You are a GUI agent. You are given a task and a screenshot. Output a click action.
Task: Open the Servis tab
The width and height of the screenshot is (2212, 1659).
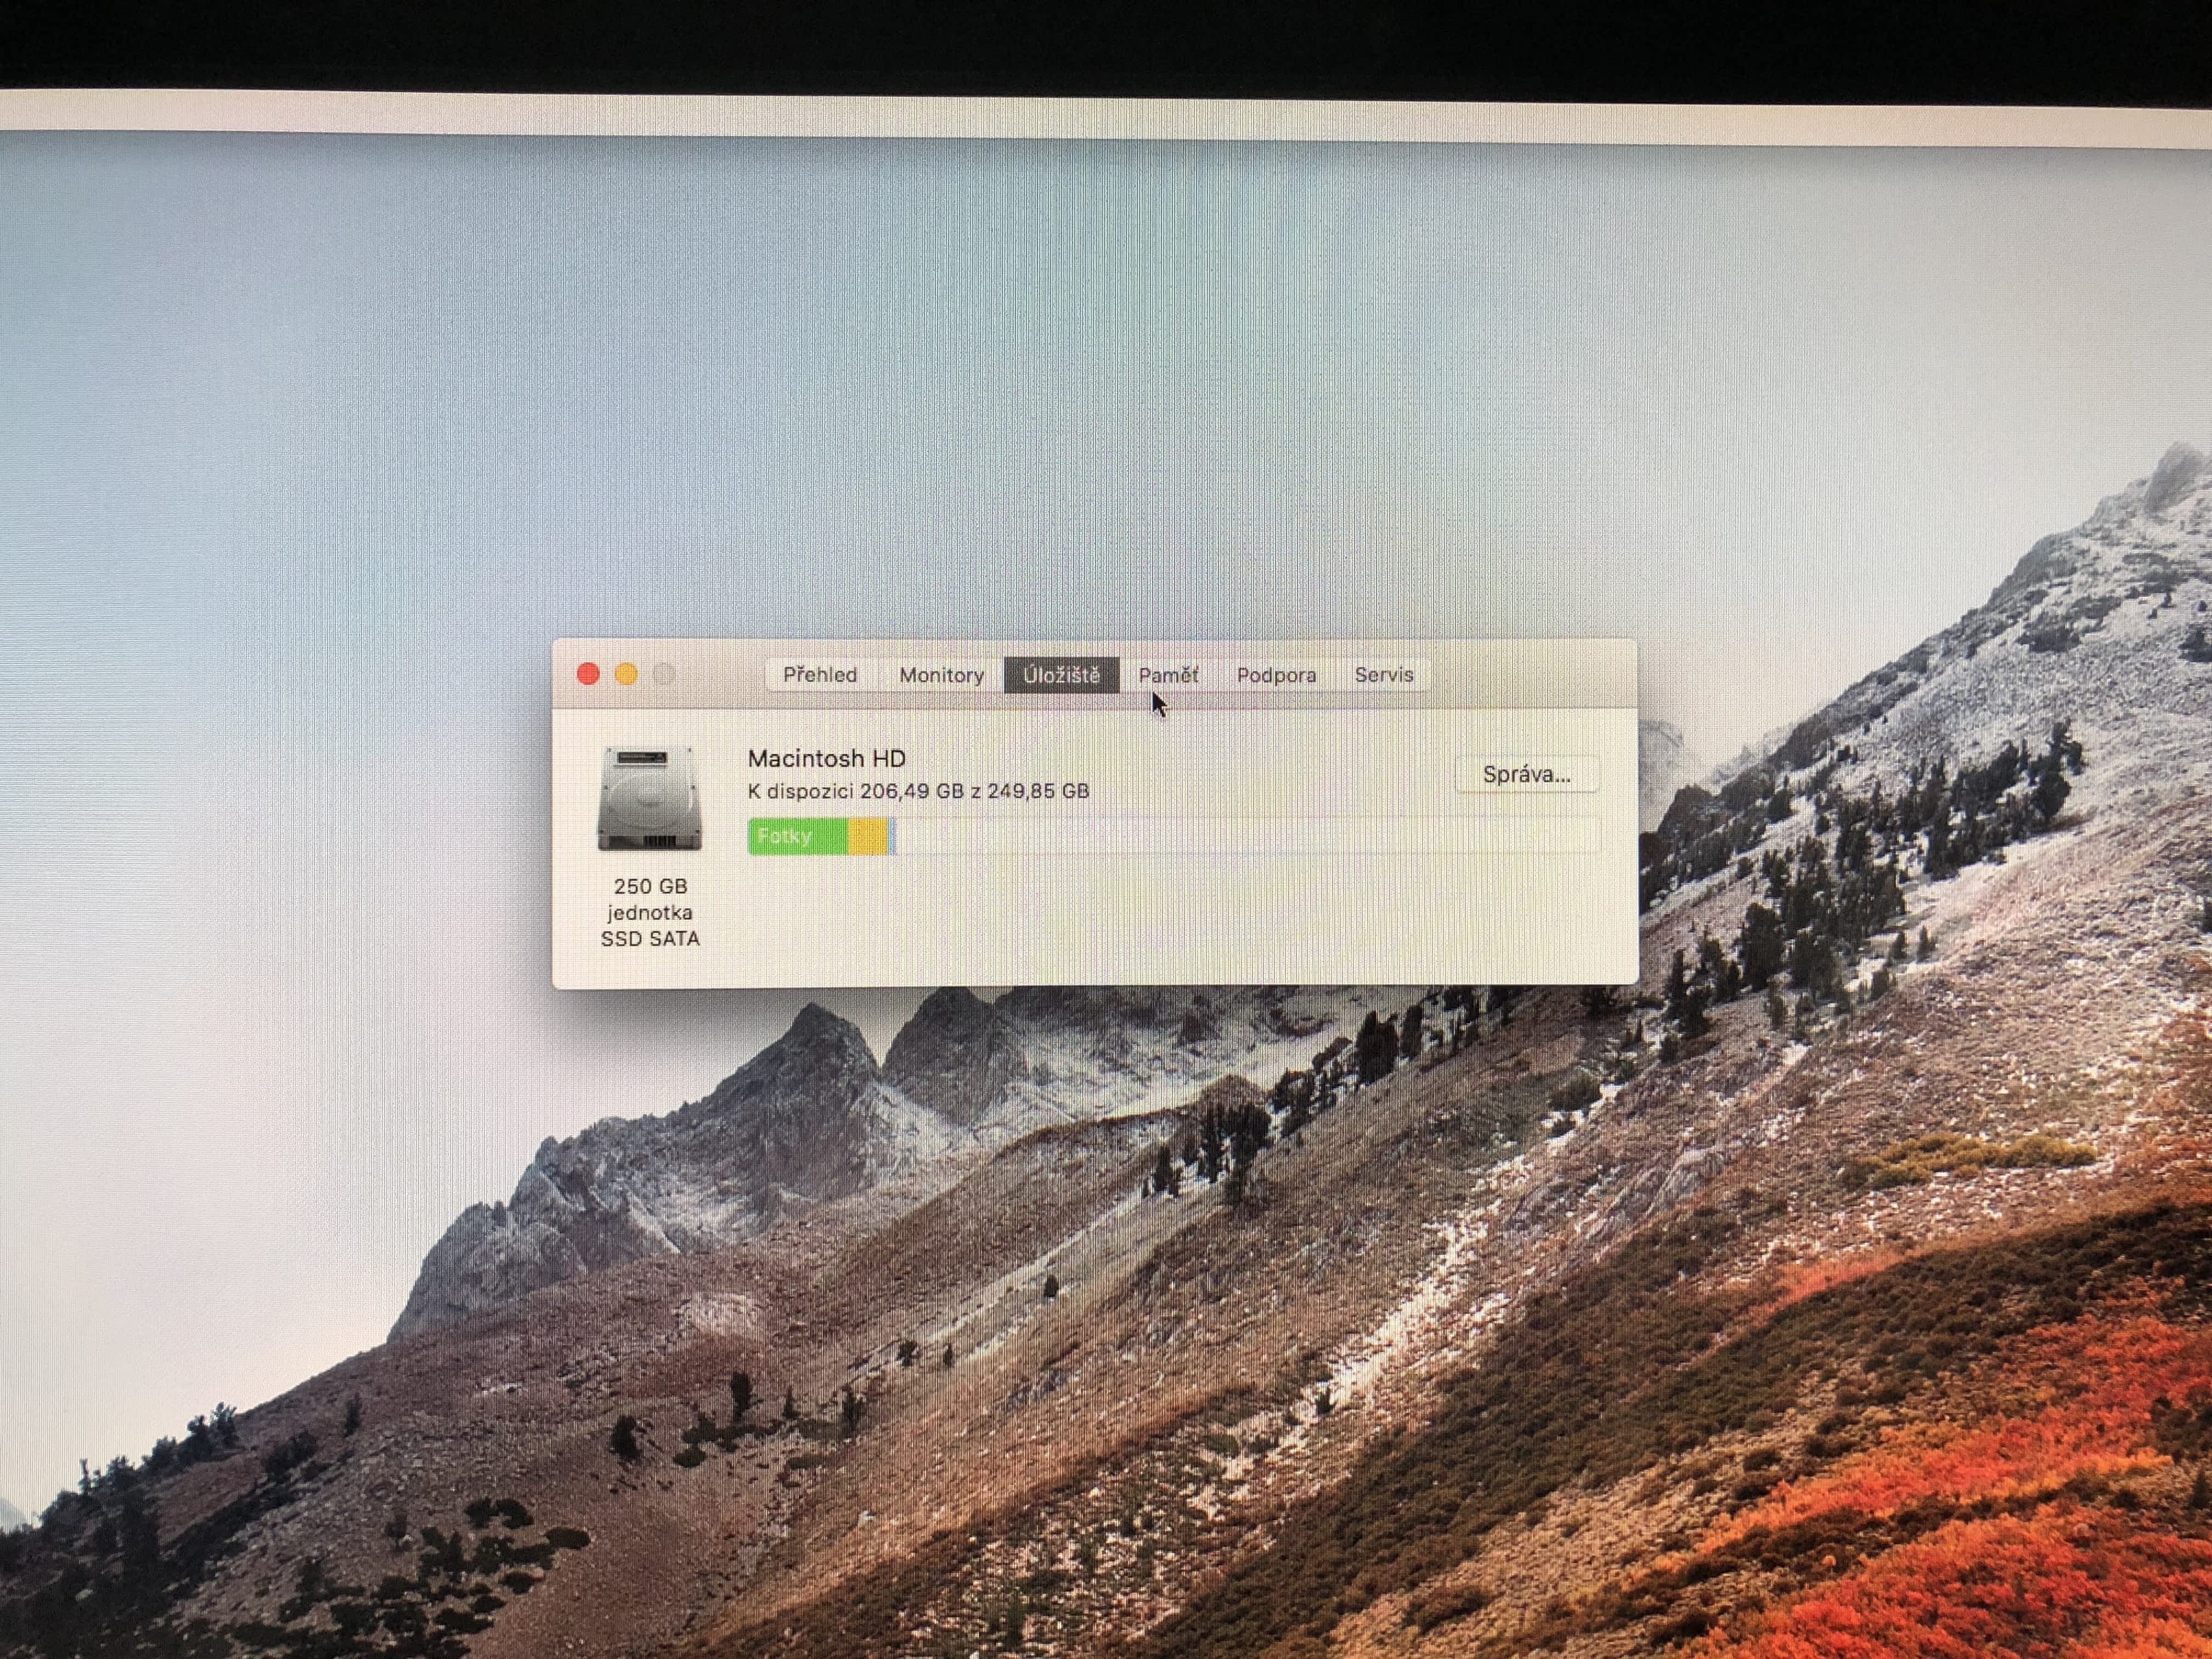[1384, 675]
